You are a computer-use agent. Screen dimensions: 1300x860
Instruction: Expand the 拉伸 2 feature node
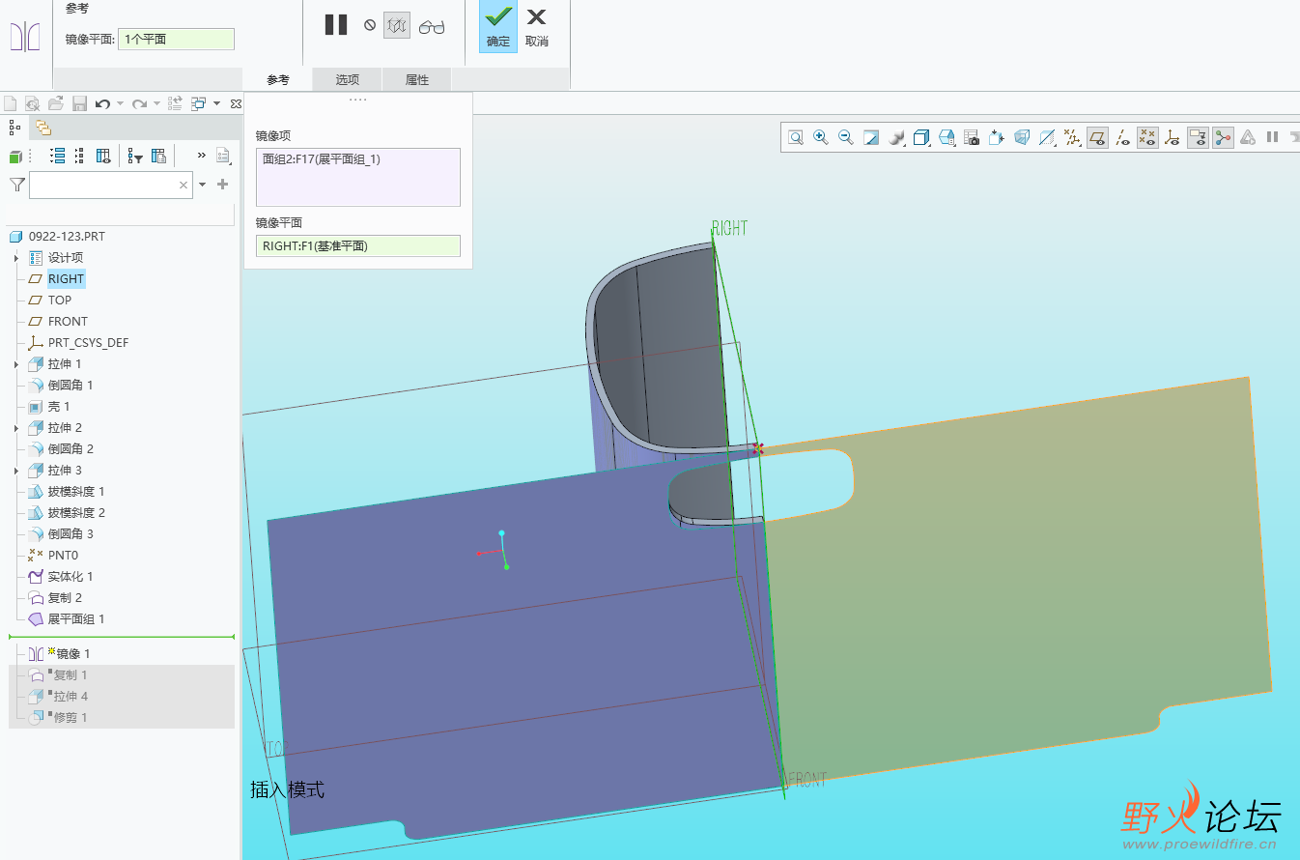[x=16, y=428]
